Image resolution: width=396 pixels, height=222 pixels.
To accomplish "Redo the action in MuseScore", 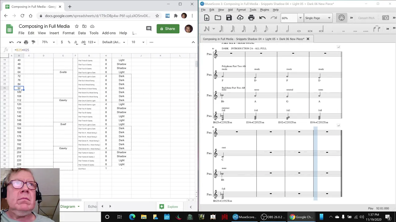I will [x=273, y=18].
